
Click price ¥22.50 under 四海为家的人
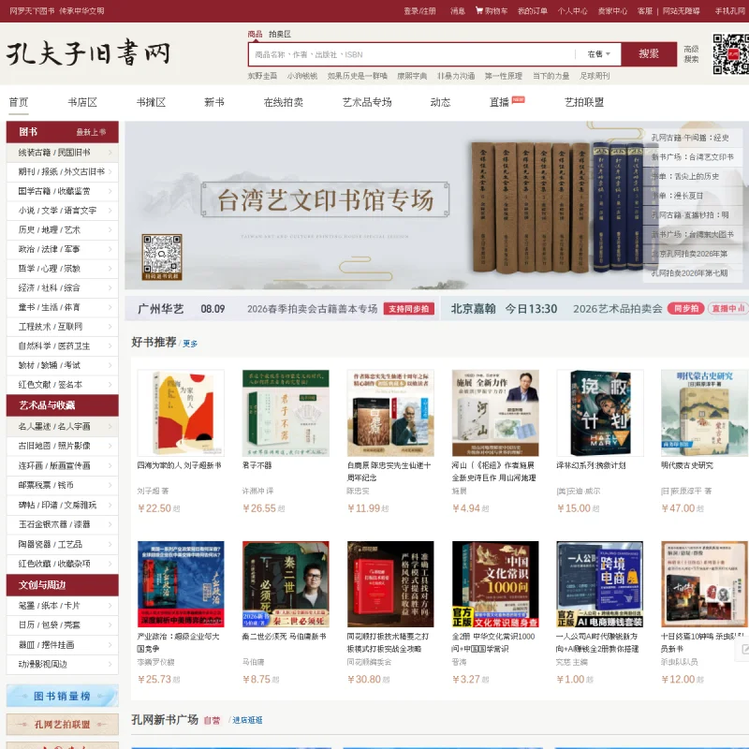click(x=154, y=508)
